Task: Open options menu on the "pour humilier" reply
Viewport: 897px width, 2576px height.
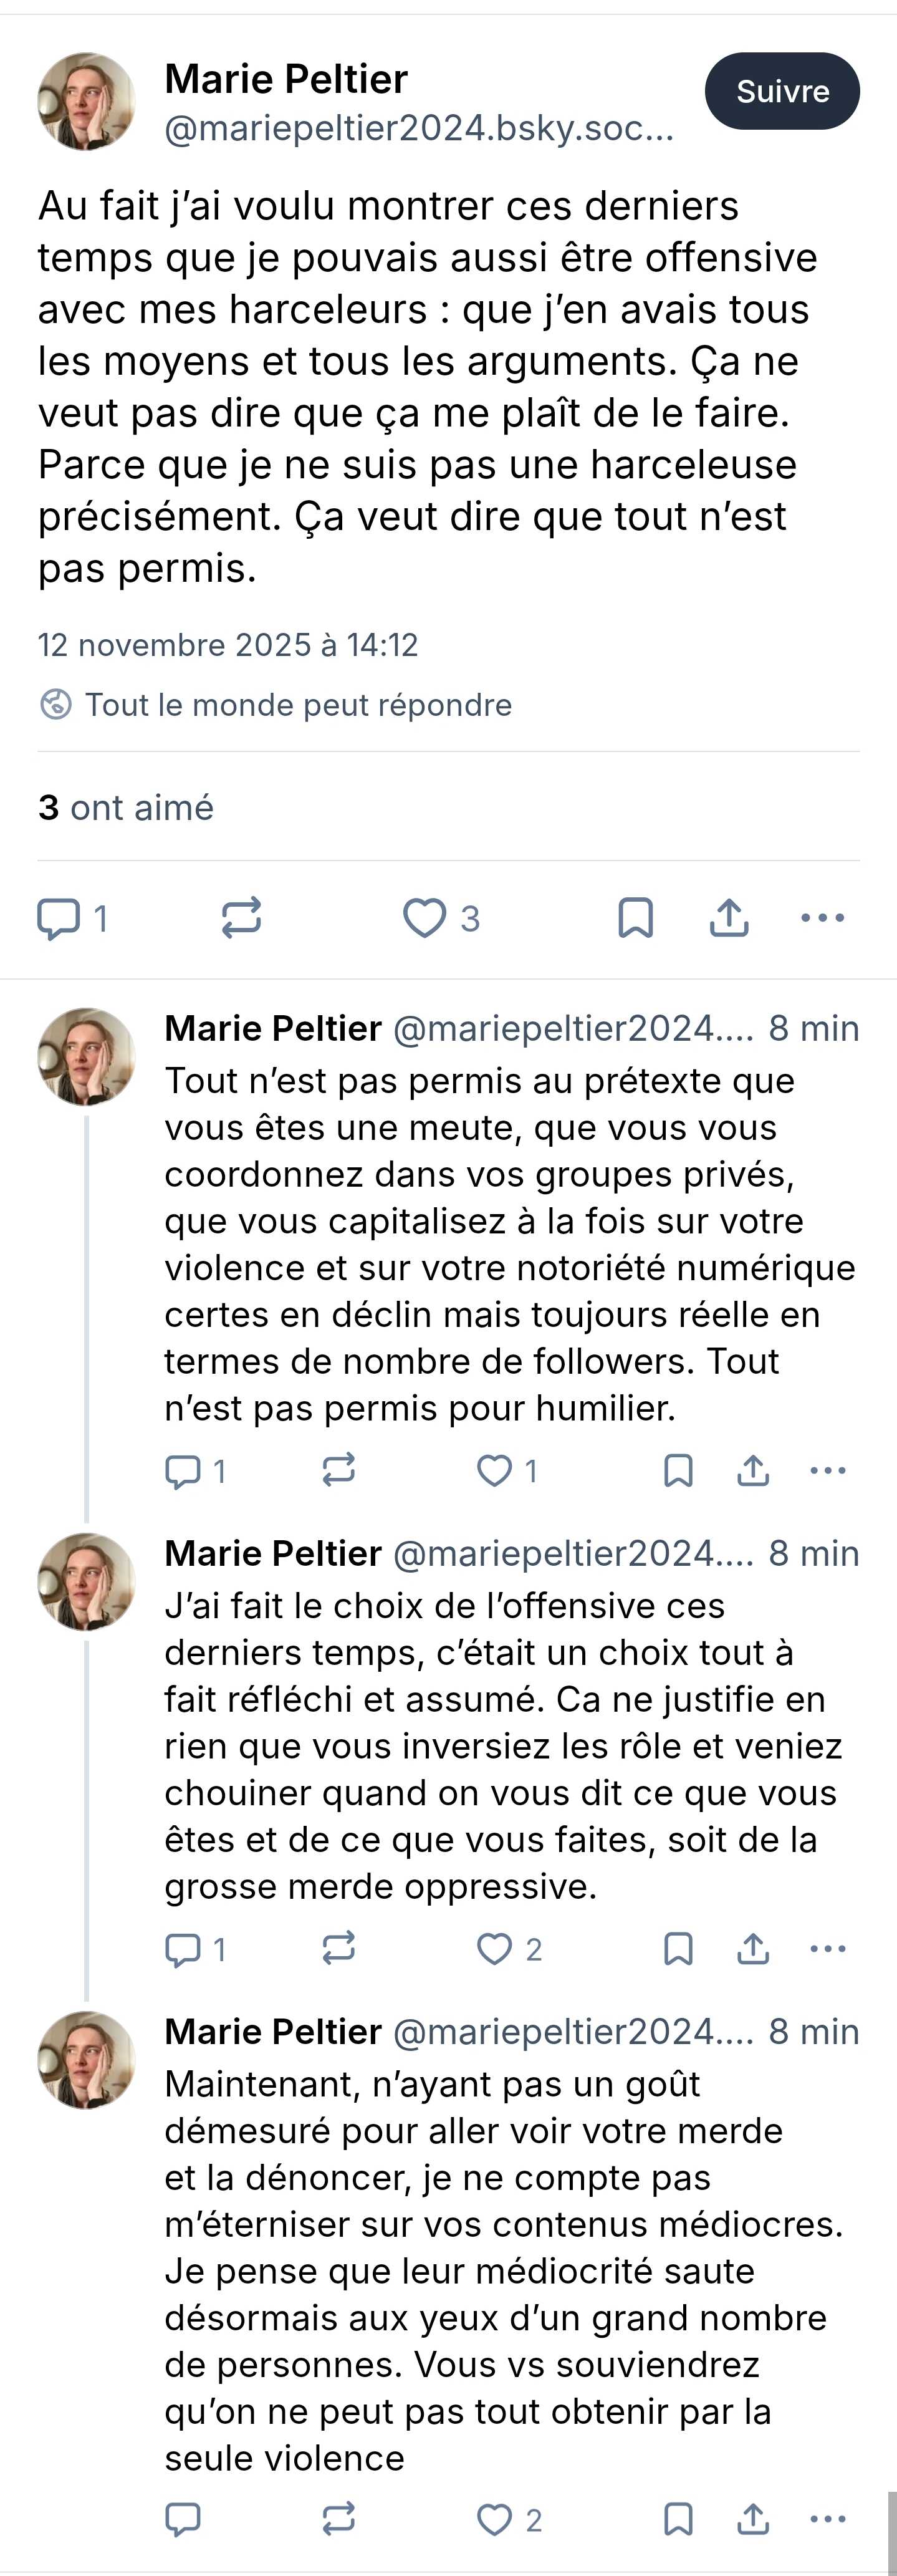Action: pos(828,1471)
